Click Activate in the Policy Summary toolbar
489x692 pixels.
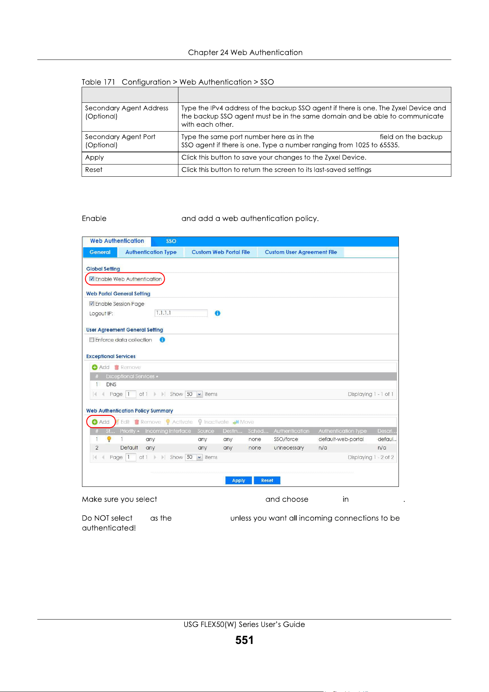[179, 422]
